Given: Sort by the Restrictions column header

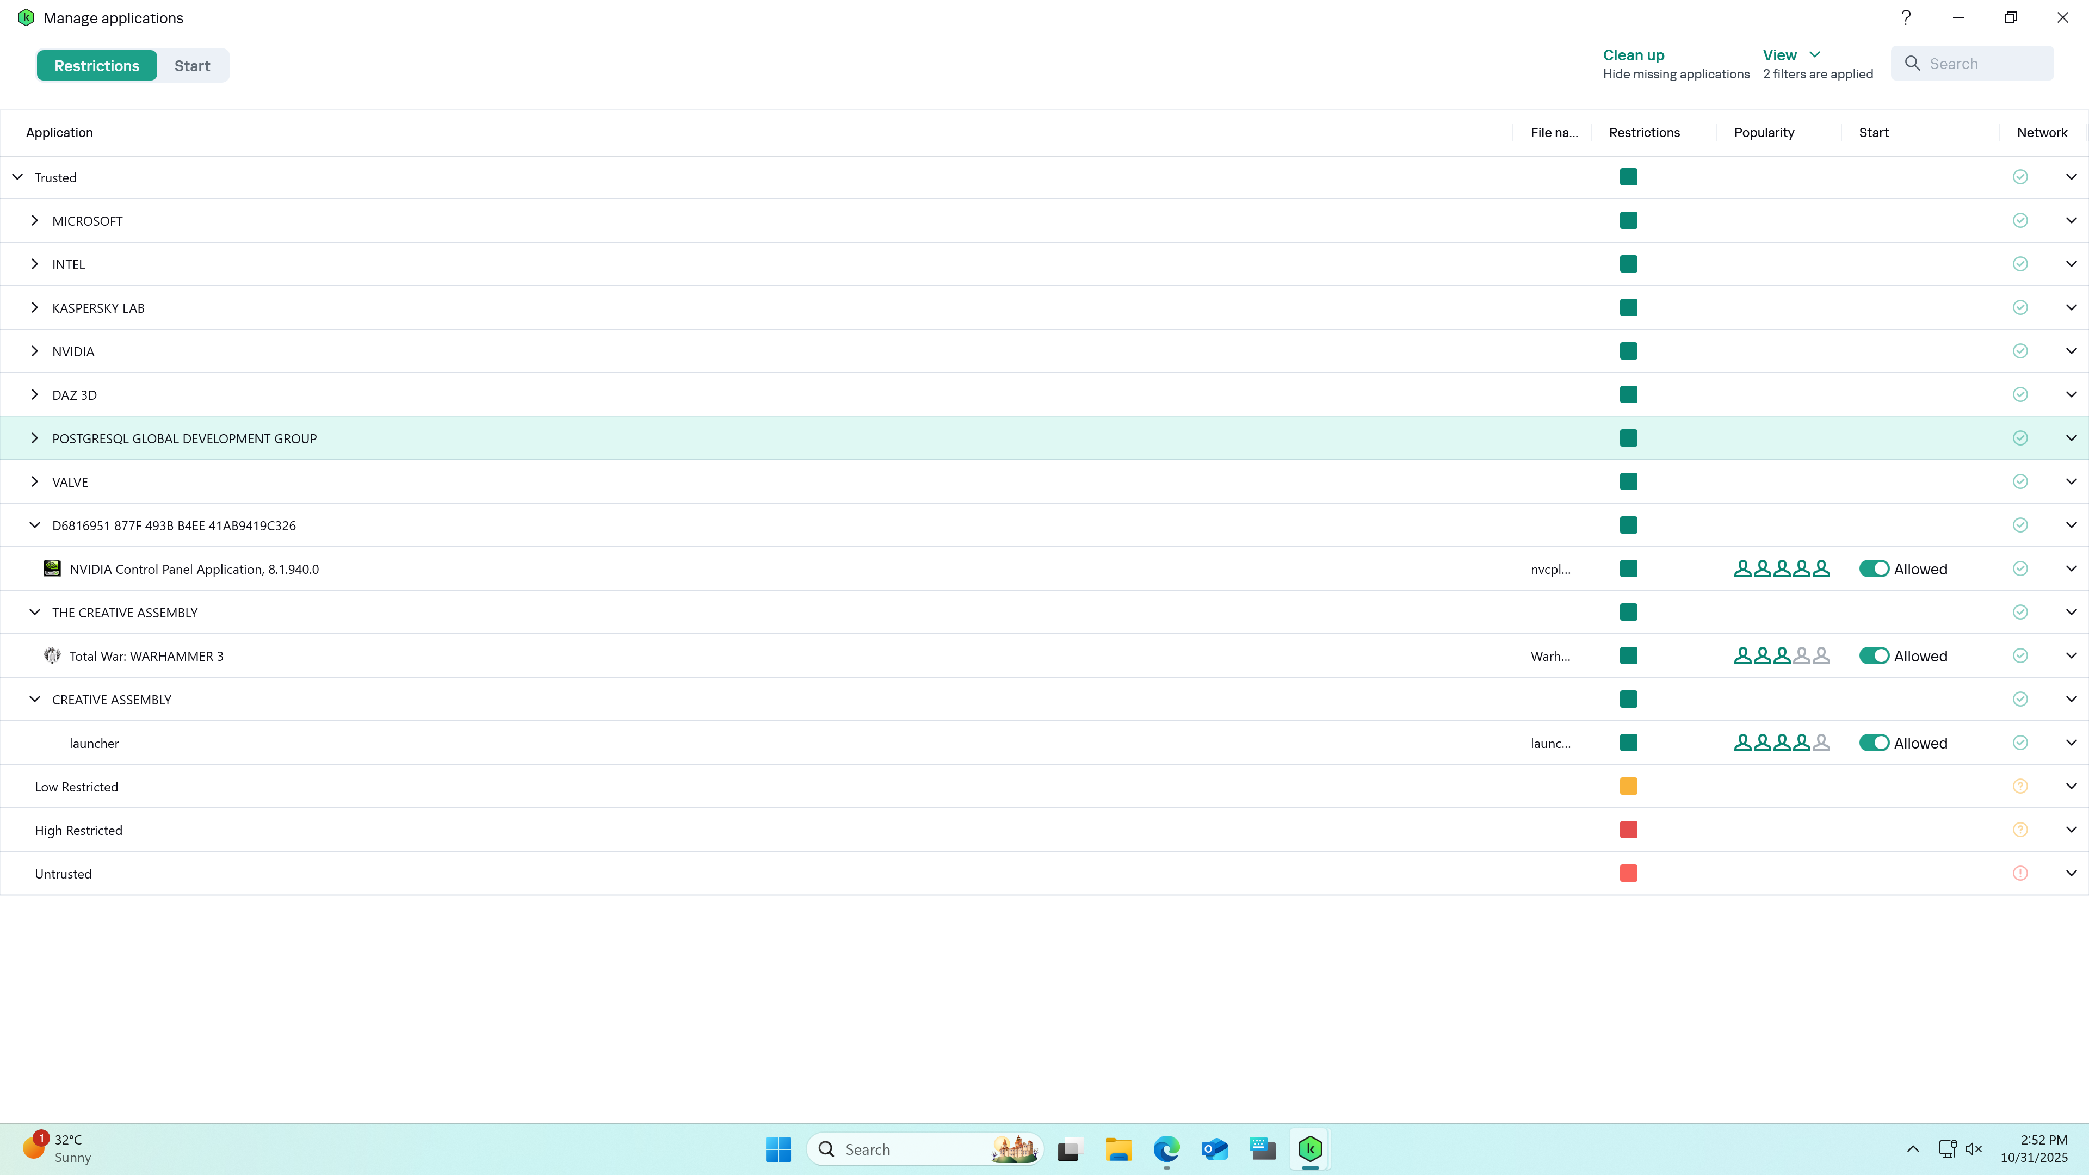Looking at the screenshot, I should (1644, 132).
